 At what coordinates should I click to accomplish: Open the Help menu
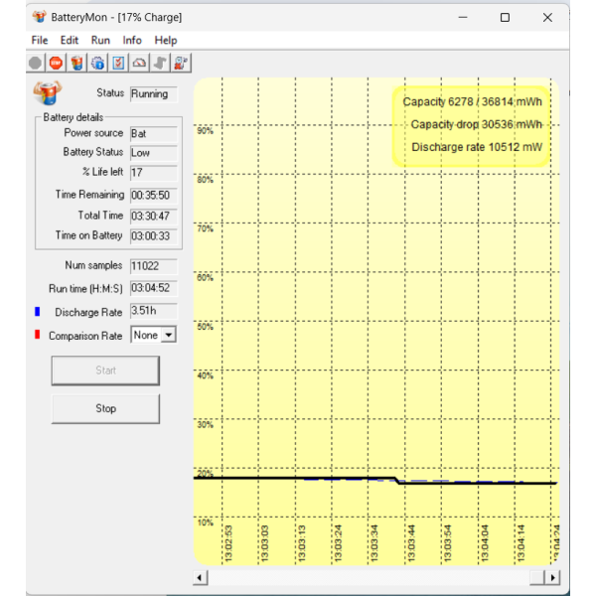pos(166,41)
